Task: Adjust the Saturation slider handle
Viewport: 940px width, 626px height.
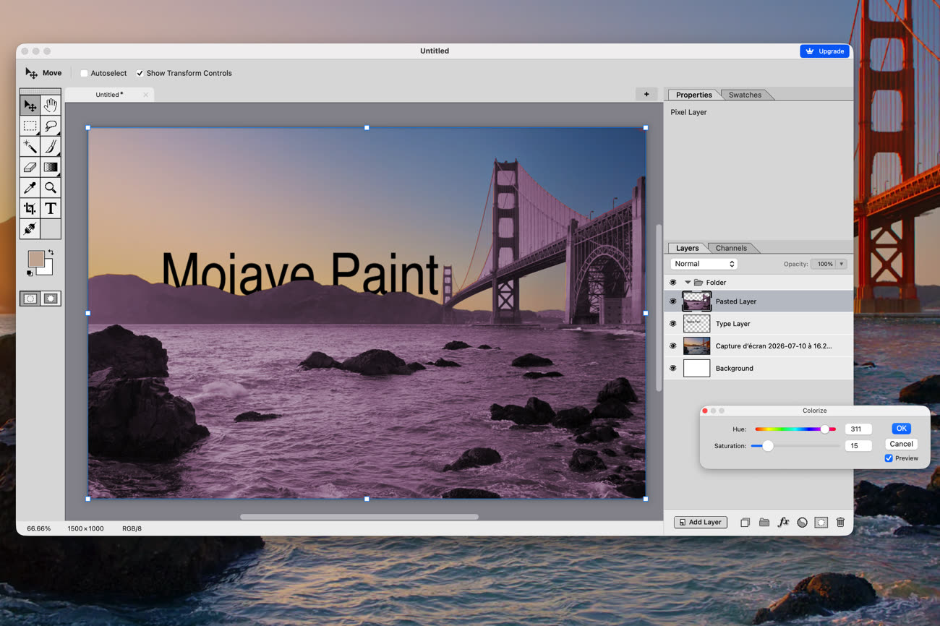Action: (x=768, y=446)
